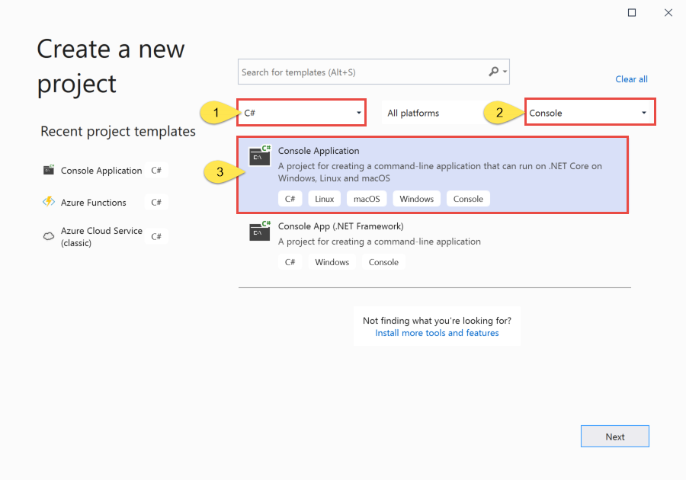Click the Azure Functions lightning icon

pos(49,202)
